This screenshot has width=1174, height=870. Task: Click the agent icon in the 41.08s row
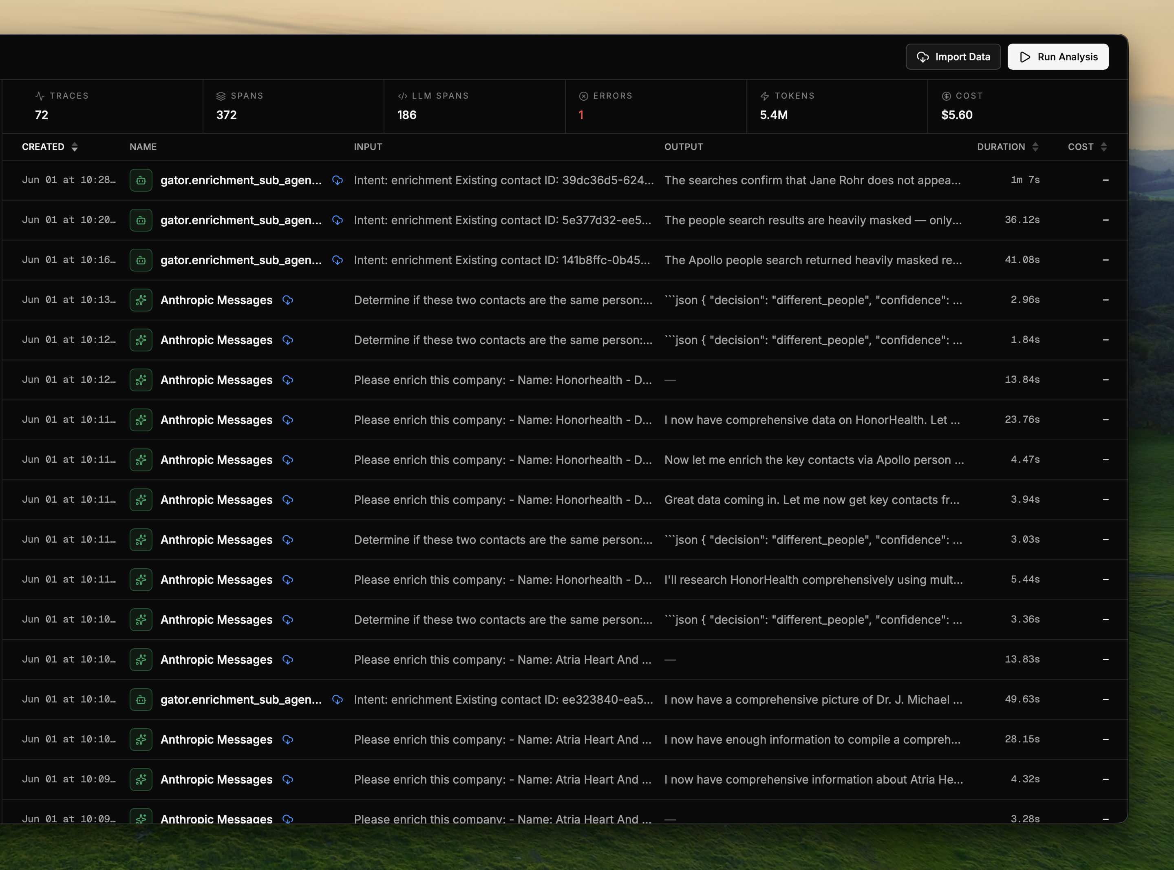pos(141,260)
